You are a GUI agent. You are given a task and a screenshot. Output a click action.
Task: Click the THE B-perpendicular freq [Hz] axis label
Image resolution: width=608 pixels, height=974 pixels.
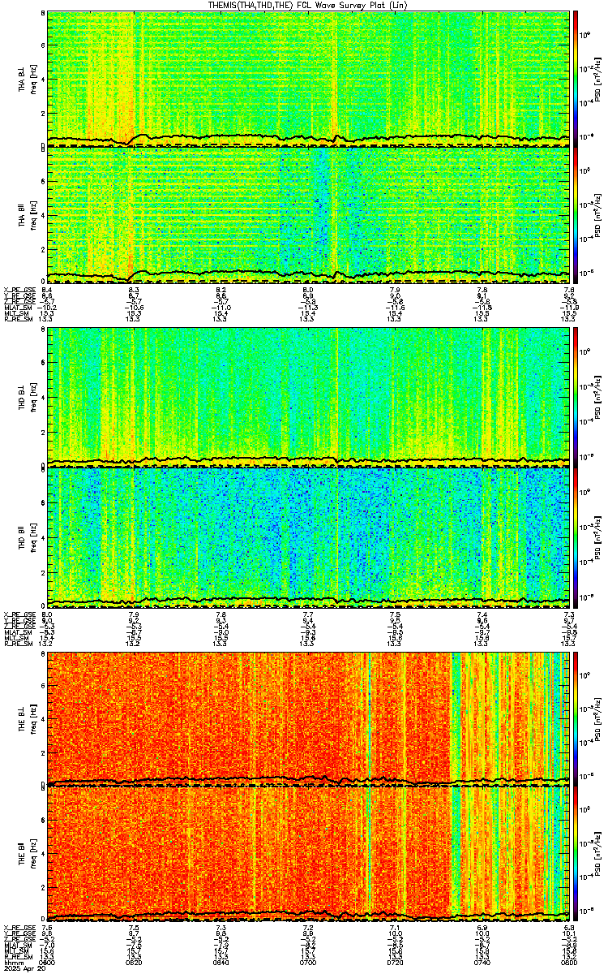[33, 718]
